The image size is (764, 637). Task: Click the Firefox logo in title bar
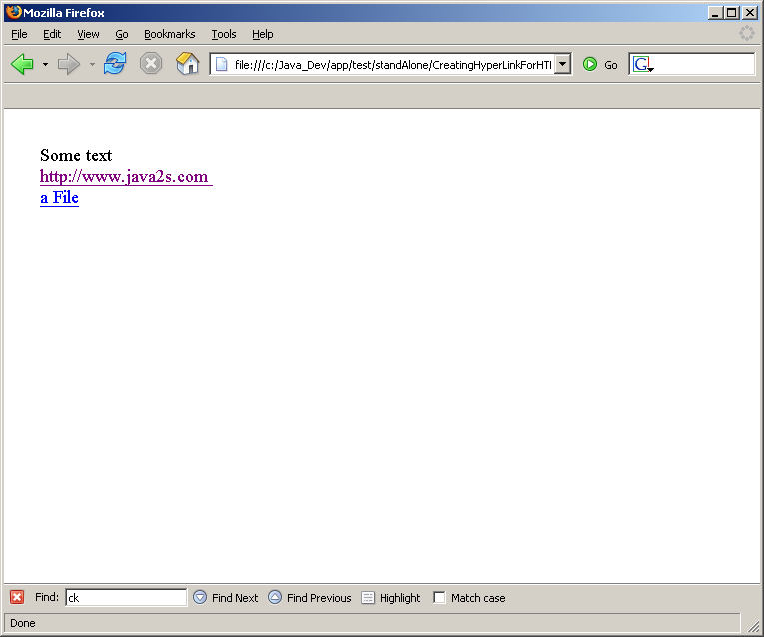click(14, 12)
